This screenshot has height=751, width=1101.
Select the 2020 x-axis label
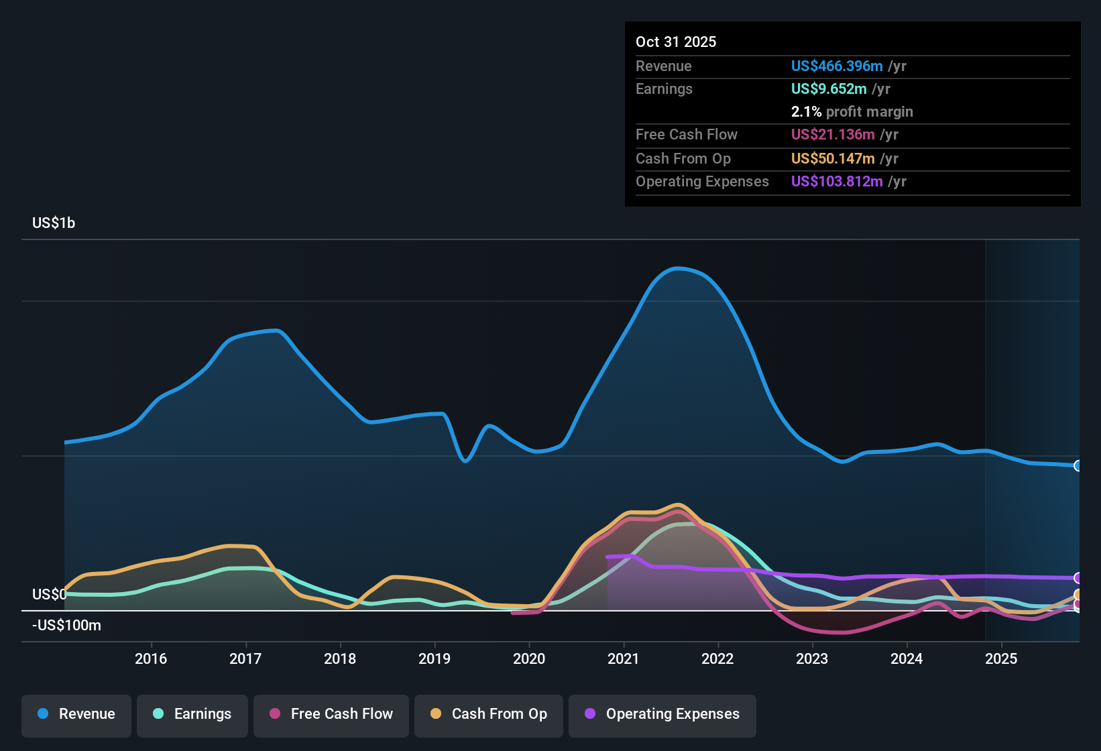[x=529, y=658]
